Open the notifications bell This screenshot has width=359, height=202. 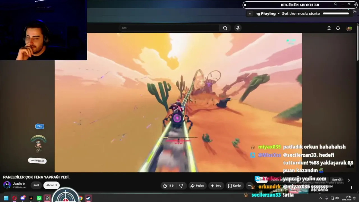(x=338, y=28)
